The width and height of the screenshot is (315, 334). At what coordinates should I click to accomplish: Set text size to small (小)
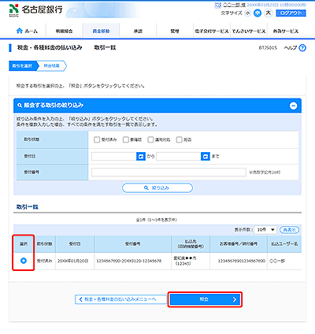click(247, 13)
